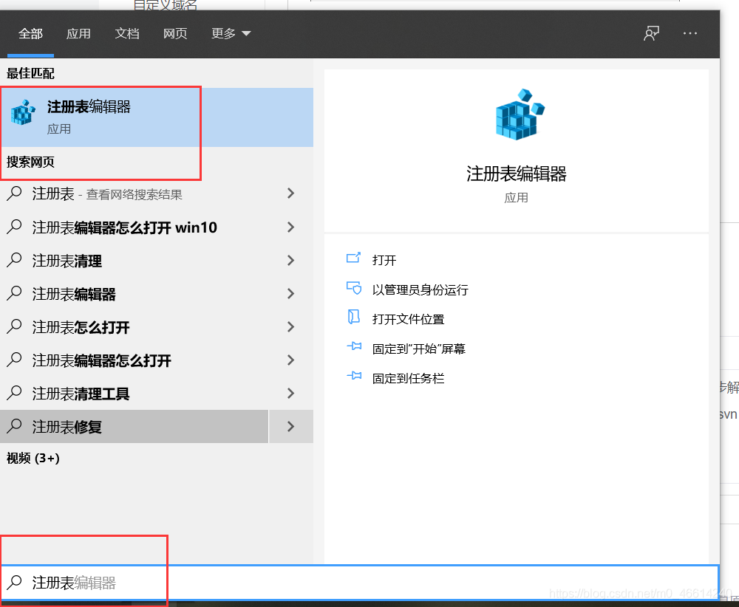Click the search magnifier icon in search box

[14, 583]
